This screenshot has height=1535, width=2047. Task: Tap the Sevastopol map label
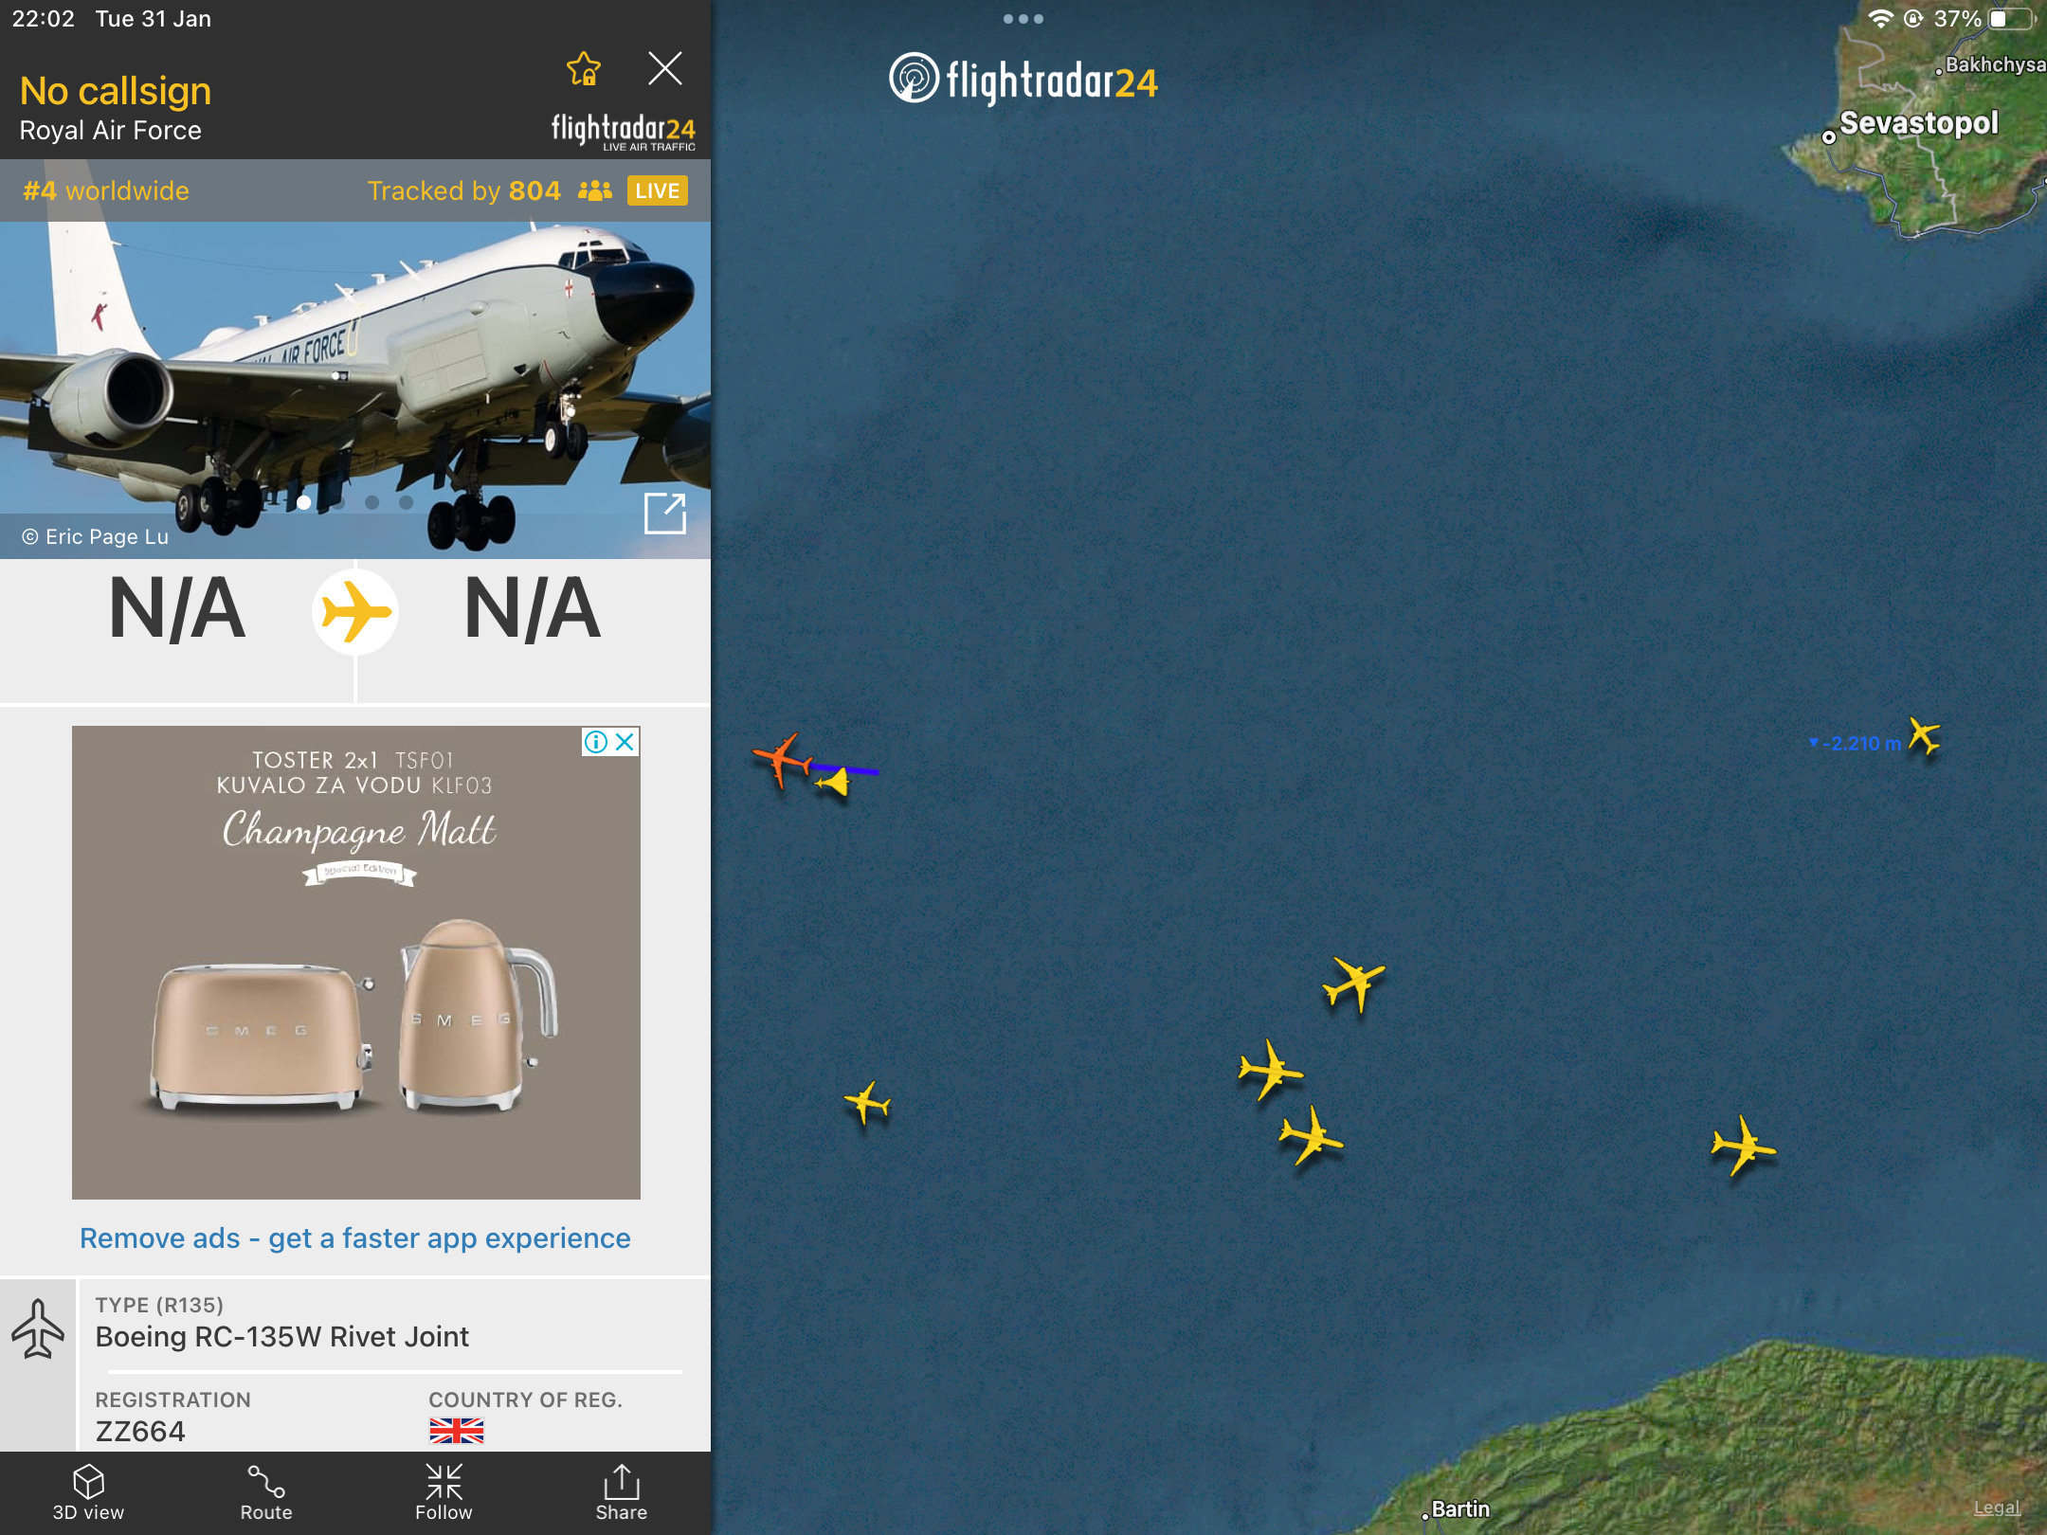1918,123
